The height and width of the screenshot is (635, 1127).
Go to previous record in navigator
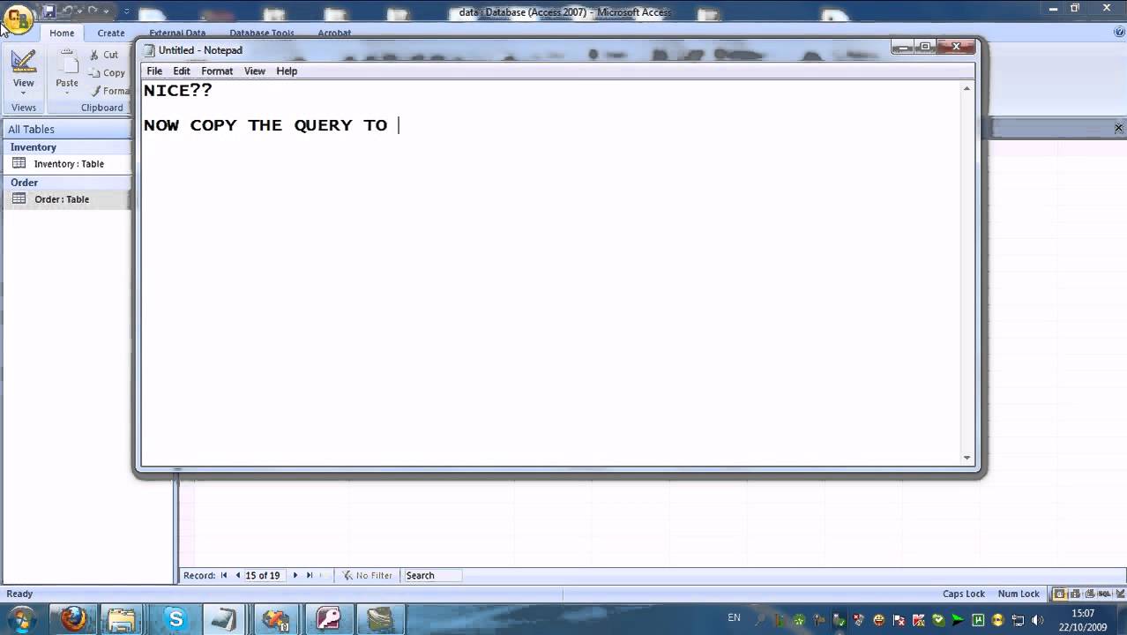237,575
